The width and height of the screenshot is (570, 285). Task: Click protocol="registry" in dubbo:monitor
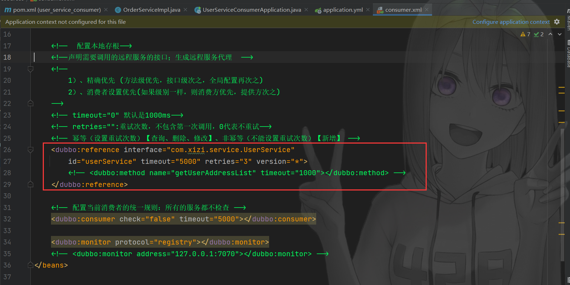point(156,242)
